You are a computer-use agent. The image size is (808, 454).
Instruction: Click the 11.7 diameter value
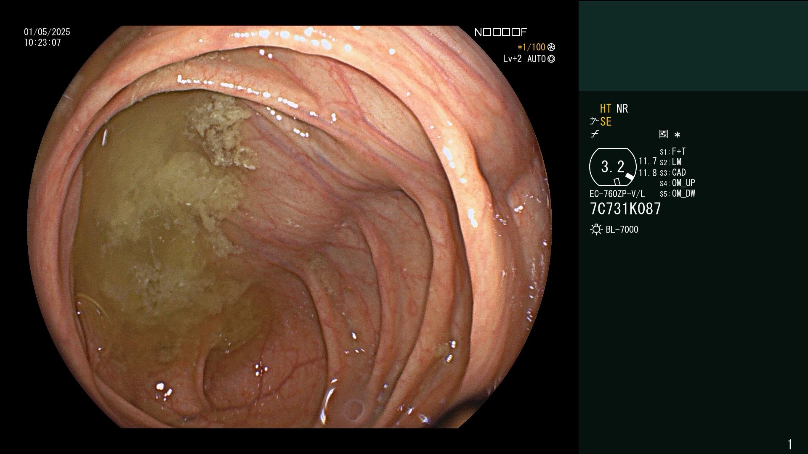(648, 161)
